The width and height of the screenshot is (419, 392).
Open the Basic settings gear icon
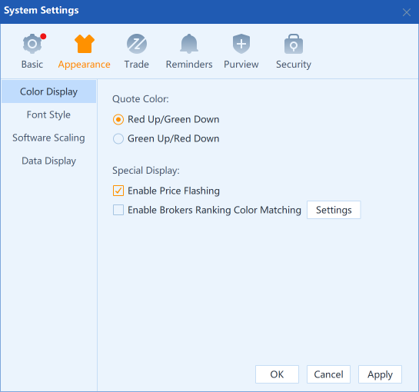coord(32,44)
